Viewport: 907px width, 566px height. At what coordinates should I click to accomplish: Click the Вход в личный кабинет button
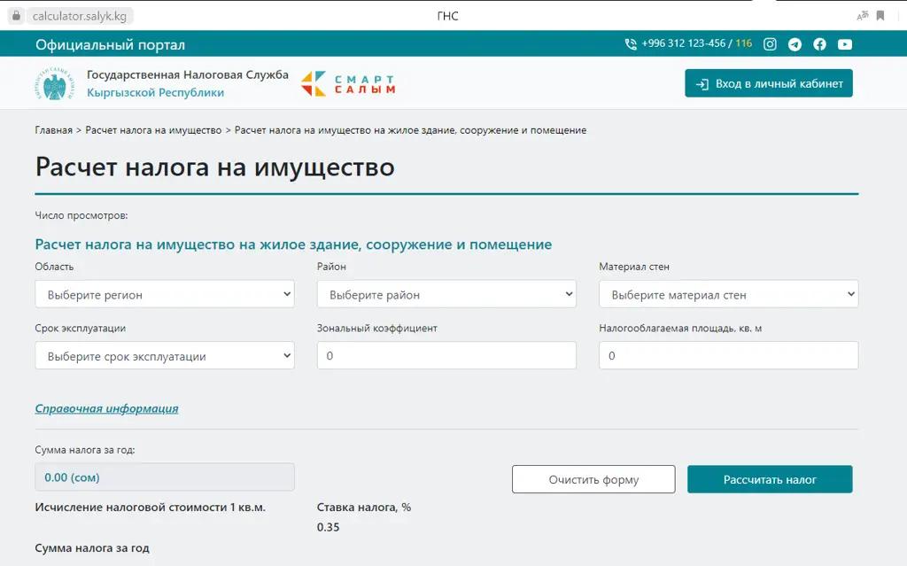coord(768,82)
